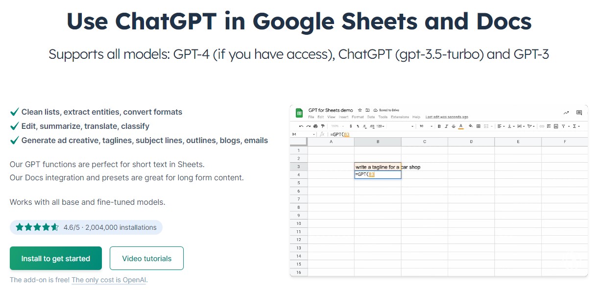Click cell with 'write a tagline for a car shop'
This screenshot has width=600, height=293.
(378, 167)
